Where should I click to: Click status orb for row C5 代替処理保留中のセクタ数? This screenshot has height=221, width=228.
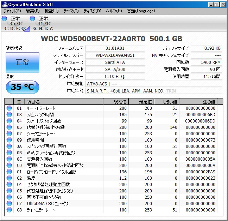pos(9,191)
